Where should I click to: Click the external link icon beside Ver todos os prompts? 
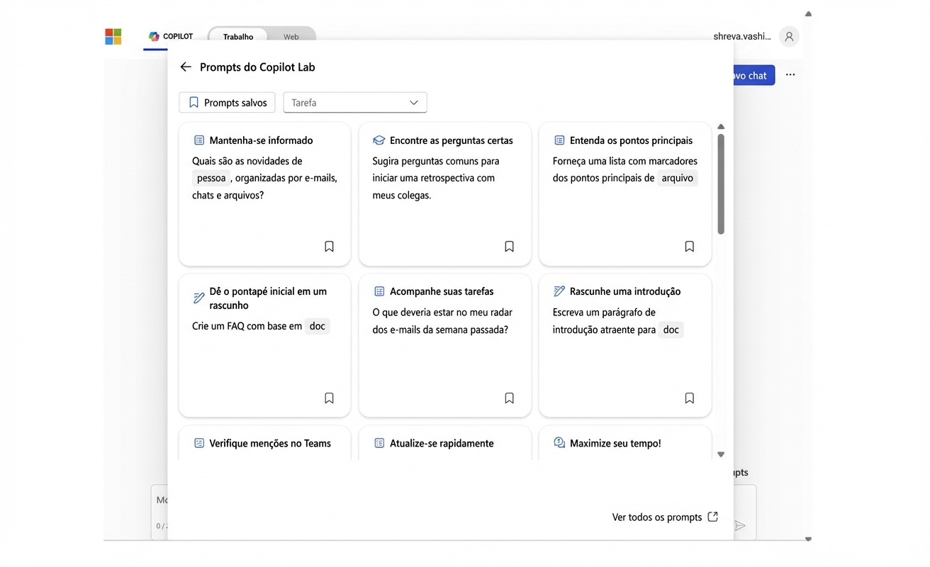(x=712, y=517)
